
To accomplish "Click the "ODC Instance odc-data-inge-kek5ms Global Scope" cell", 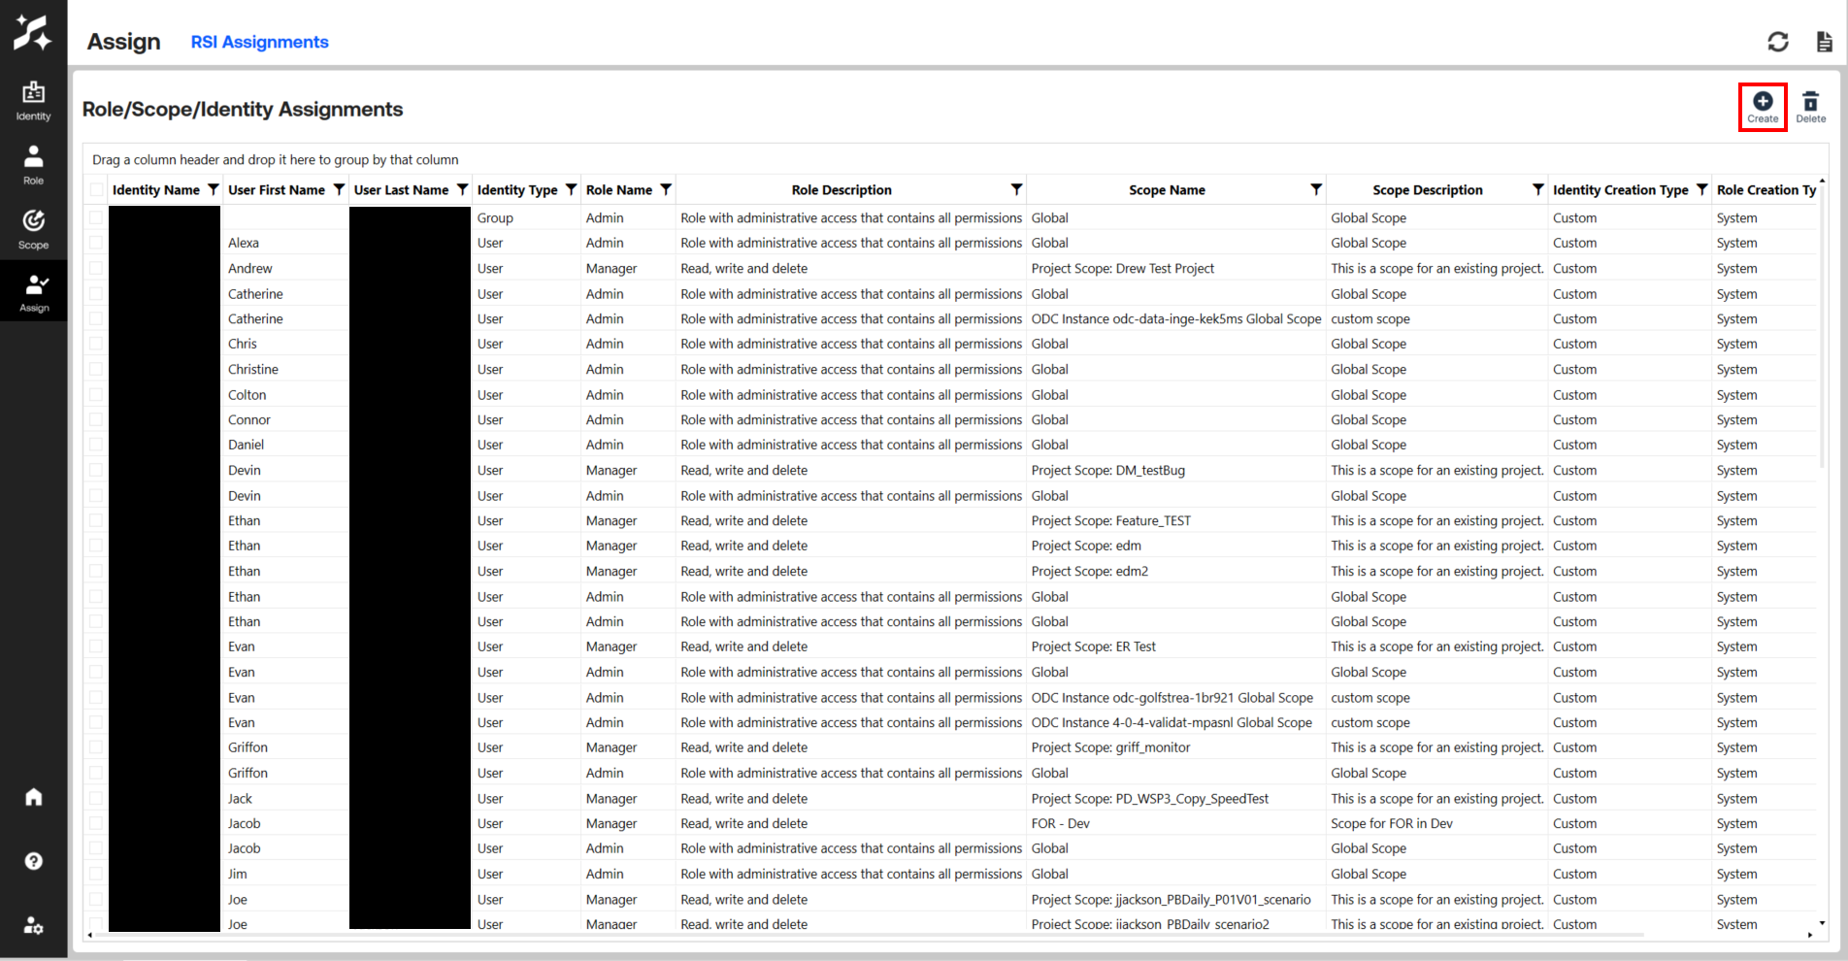I will 1175,318.
